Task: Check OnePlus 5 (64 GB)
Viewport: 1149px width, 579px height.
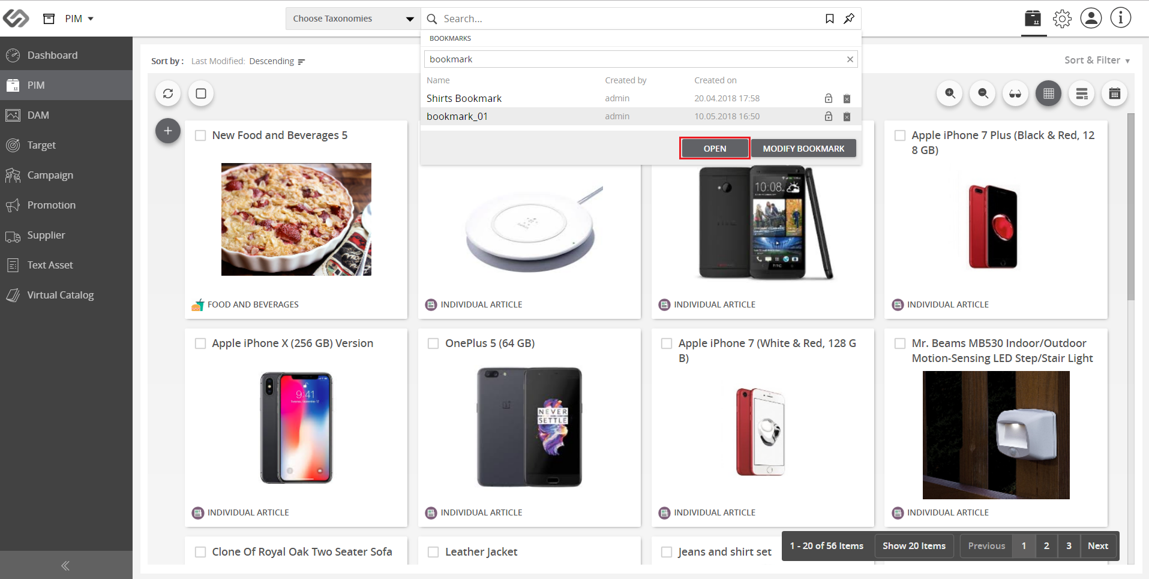Action: click(433, 343)
